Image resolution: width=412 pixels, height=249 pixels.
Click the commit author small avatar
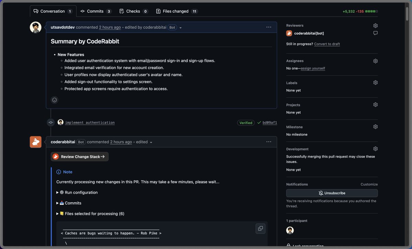coord(60,122)
